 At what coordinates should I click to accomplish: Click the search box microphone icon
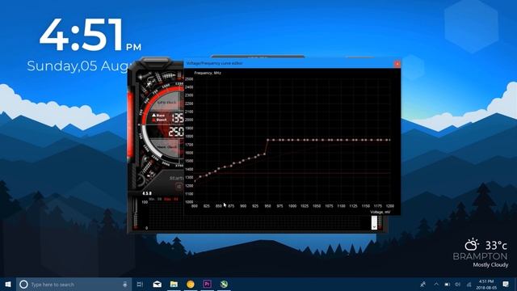coord(125,284)
